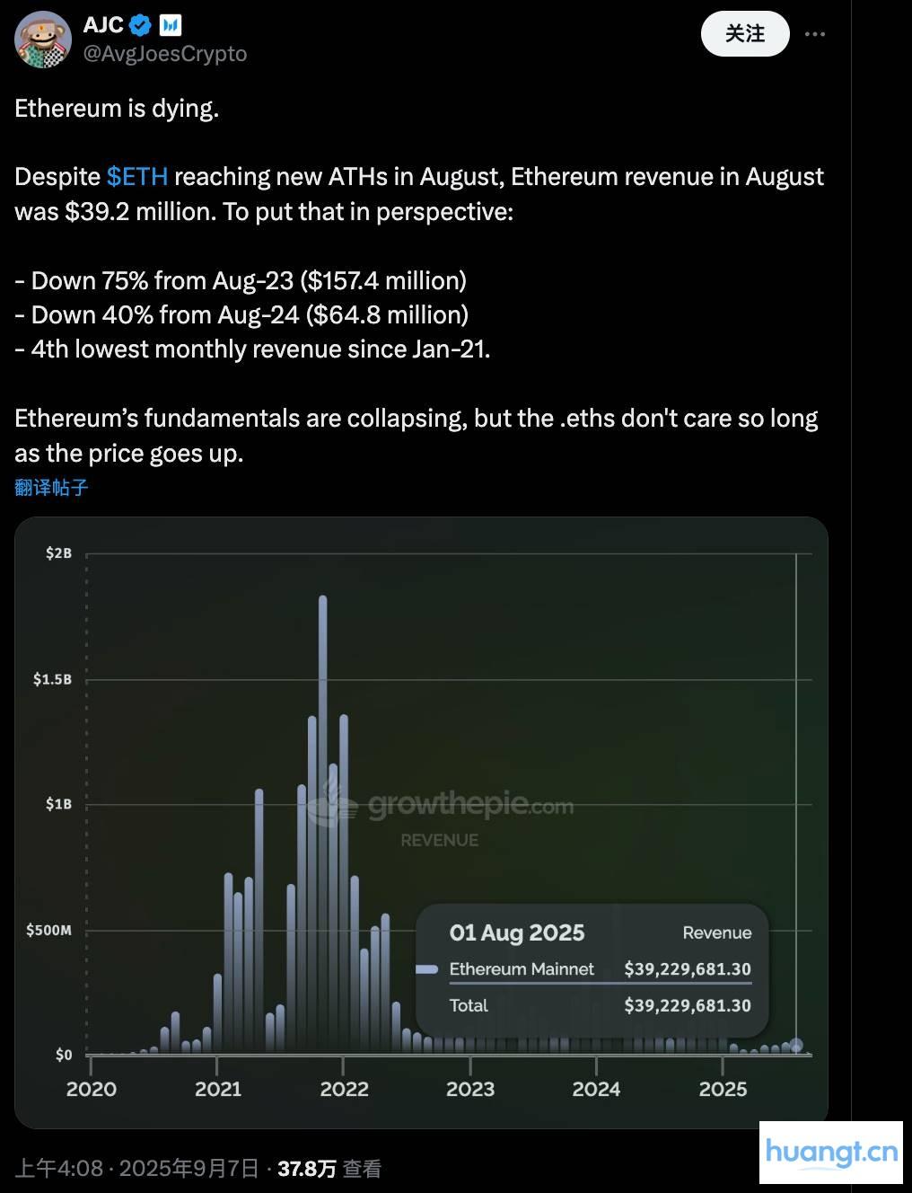The image size is (912, 1193).
Task: Click the 2022 label on the x-axis
Action: tap(344, 1089)
